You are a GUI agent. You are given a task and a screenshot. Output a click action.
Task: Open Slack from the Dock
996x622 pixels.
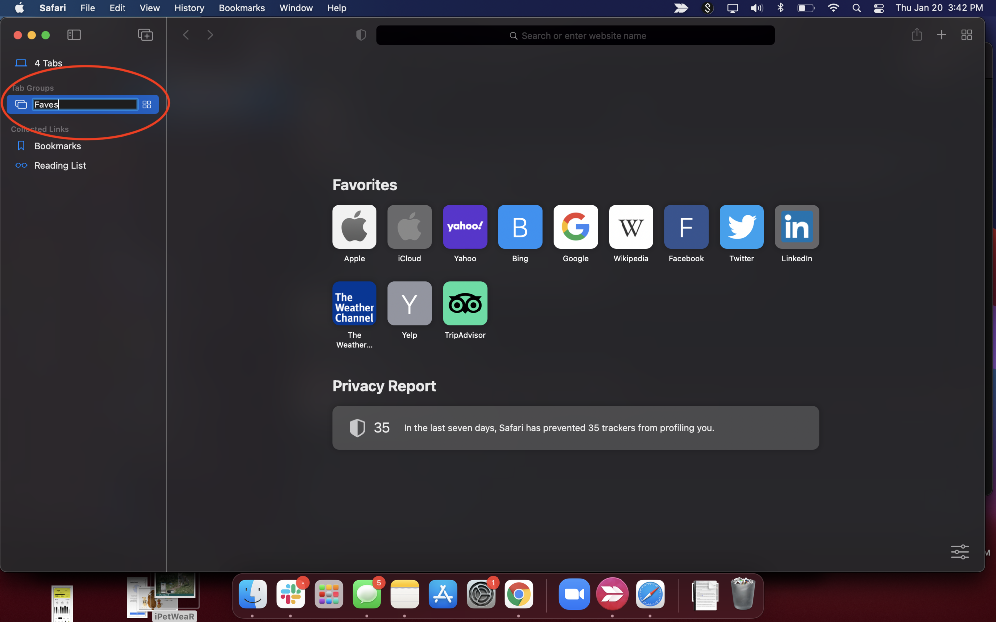click(x=290, y=594)
